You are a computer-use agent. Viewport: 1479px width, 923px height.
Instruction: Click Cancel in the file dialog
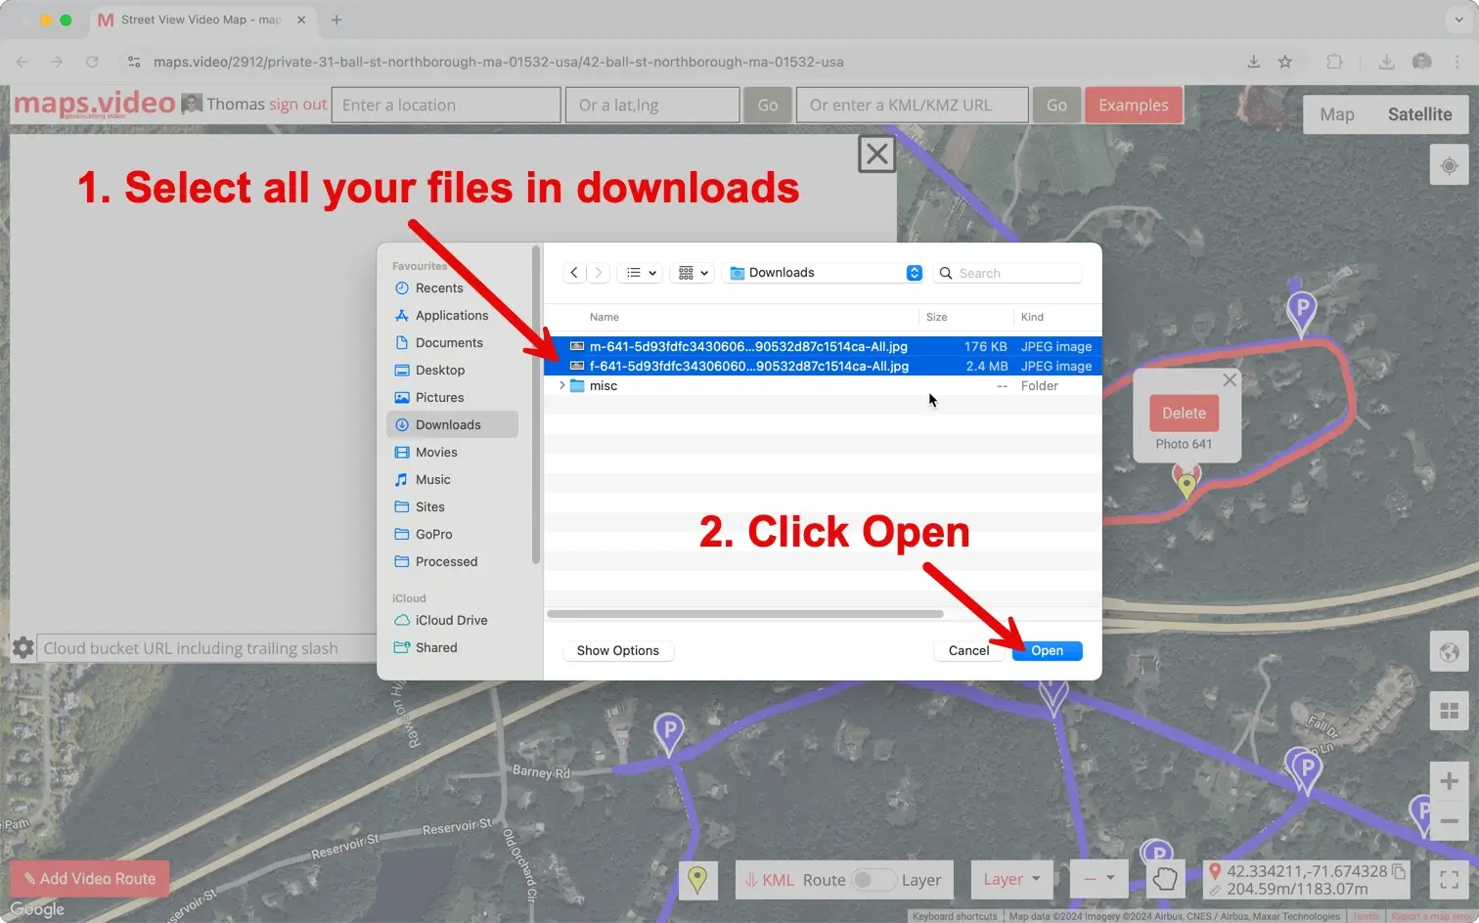coord(968,650)
